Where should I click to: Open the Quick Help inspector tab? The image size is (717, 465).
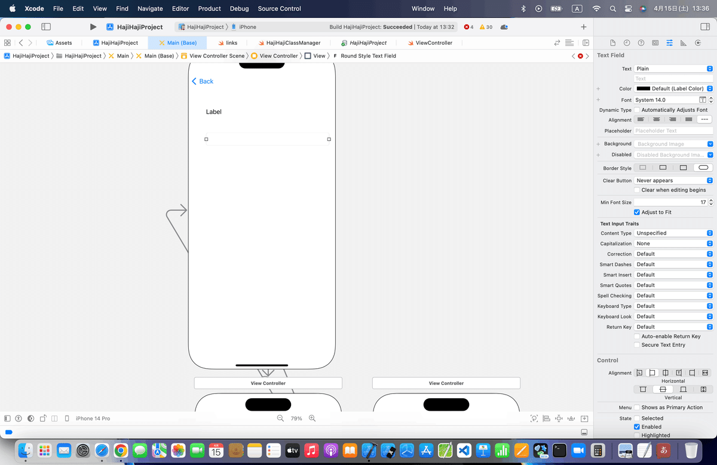(x=641, y=43)
